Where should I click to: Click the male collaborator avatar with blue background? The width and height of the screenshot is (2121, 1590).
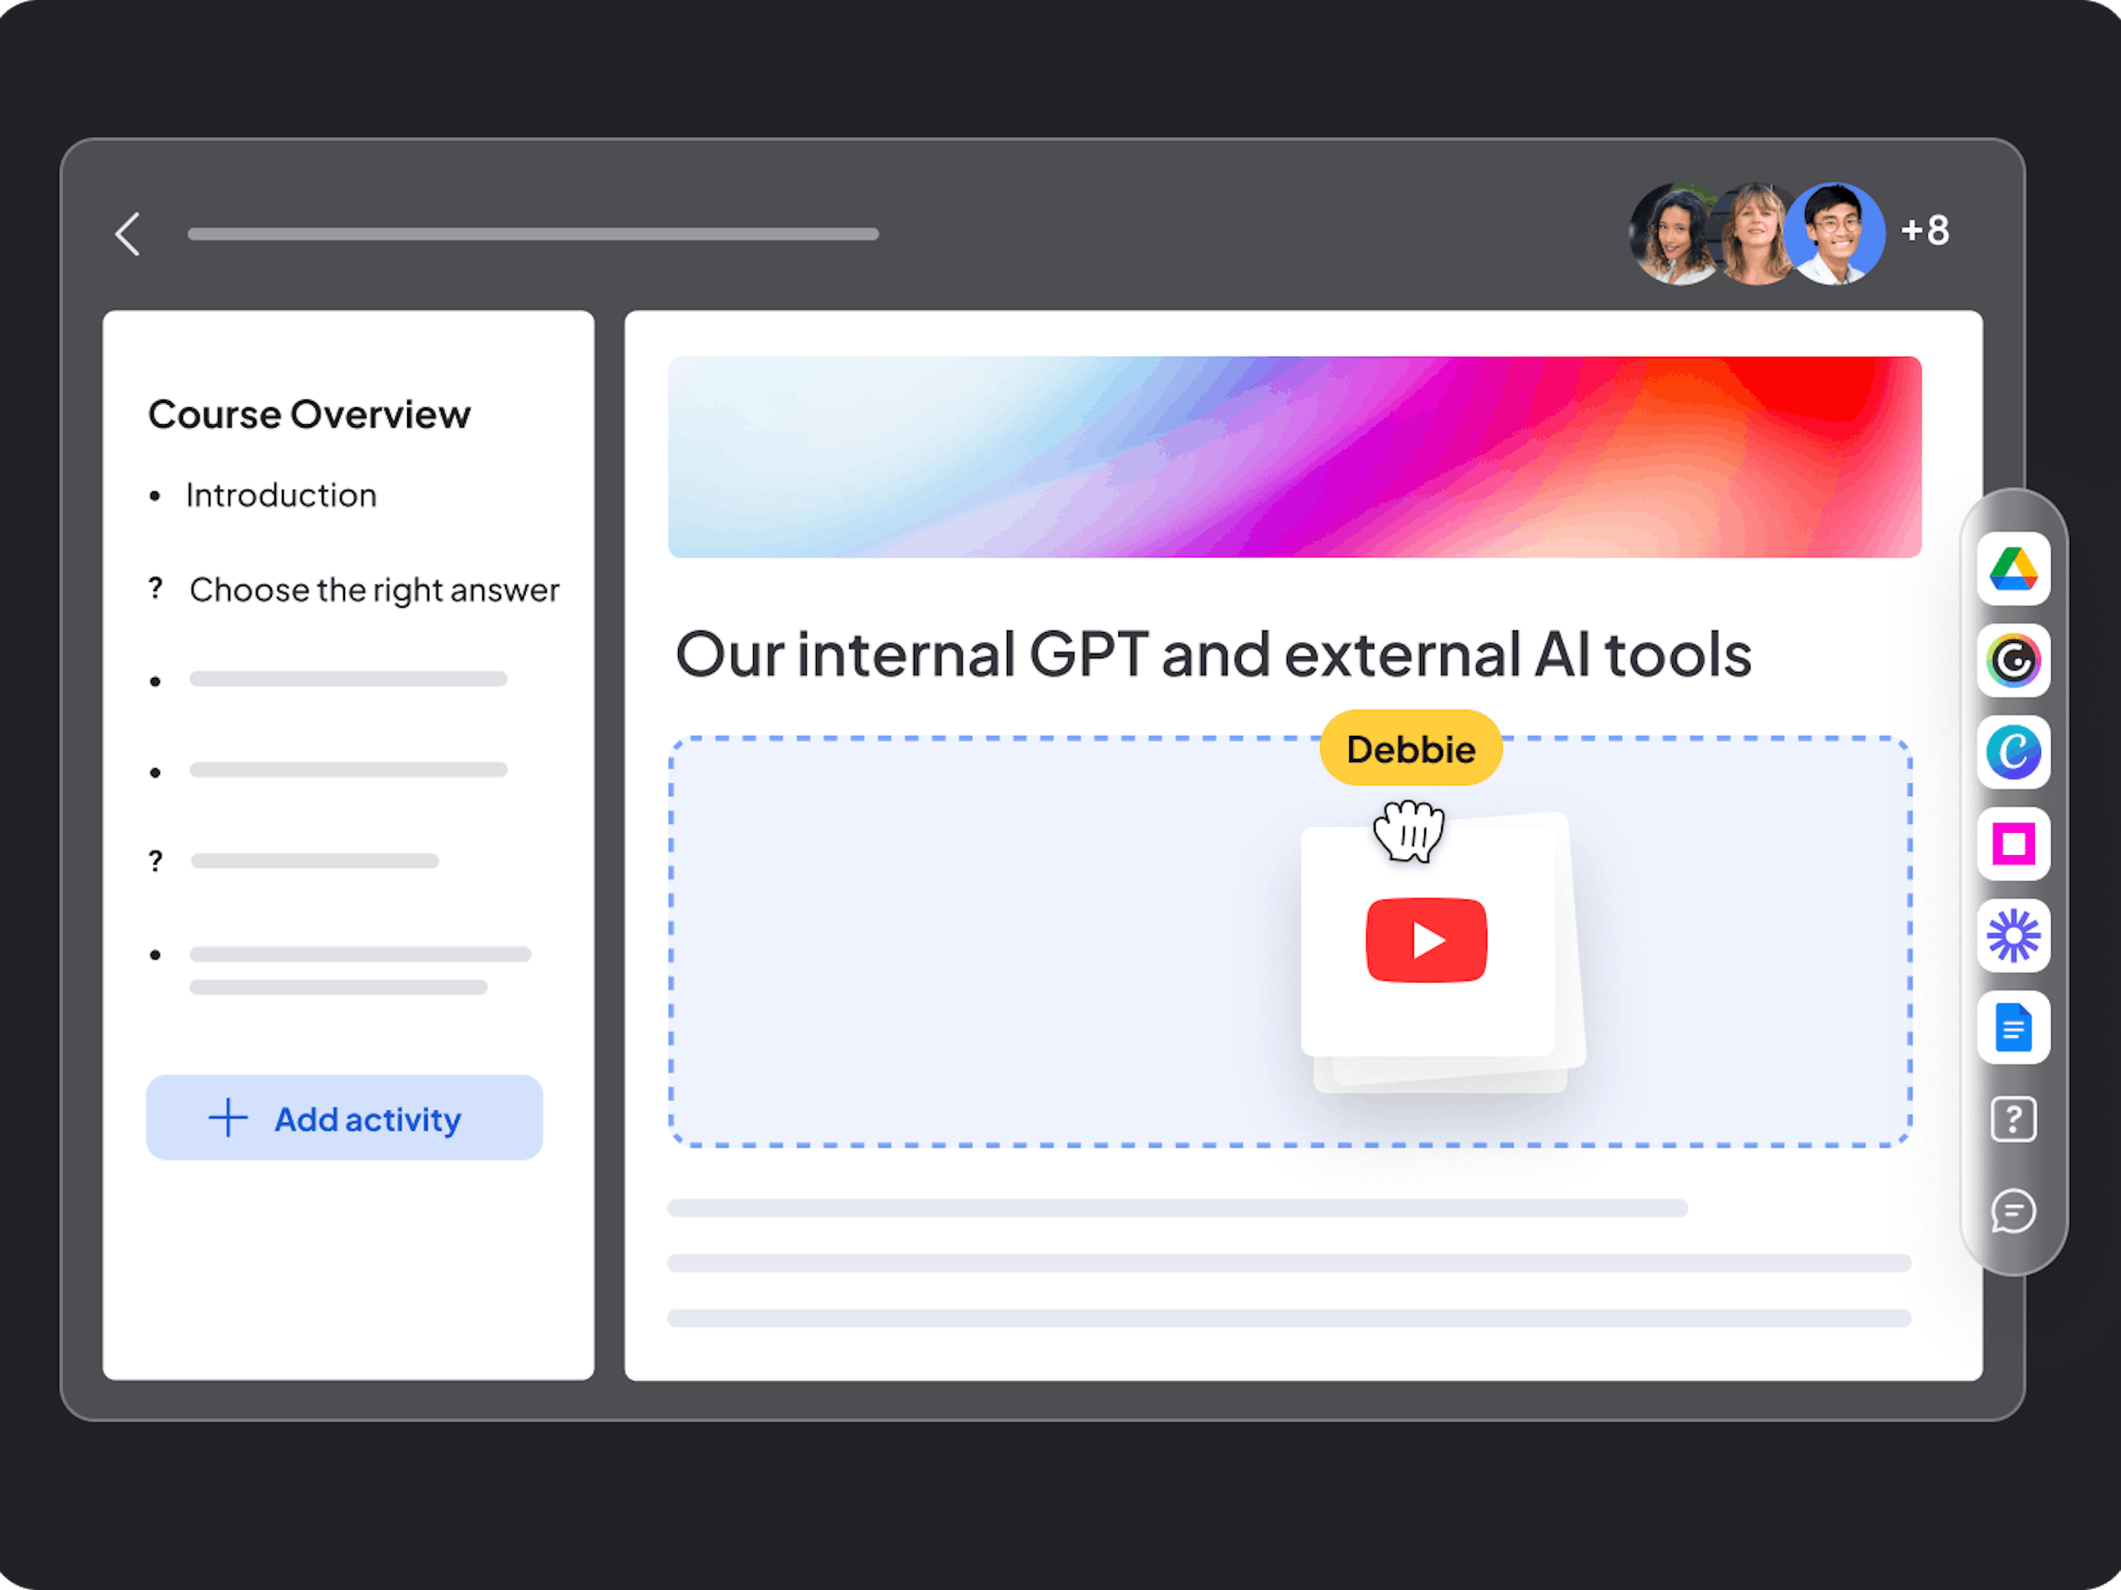1834,235
